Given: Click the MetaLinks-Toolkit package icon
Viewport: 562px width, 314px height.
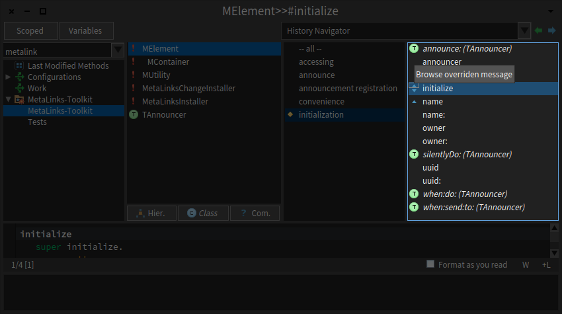Looking at the screenshot, I should [19, 100].
